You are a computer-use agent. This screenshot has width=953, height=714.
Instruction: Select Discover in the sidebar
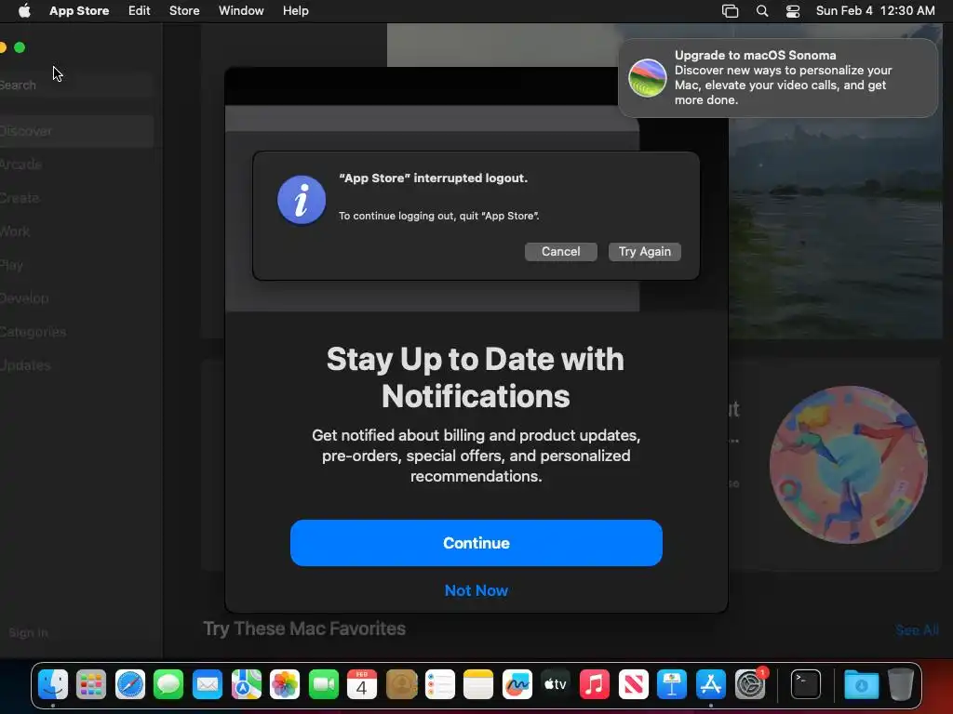point(76,131)
